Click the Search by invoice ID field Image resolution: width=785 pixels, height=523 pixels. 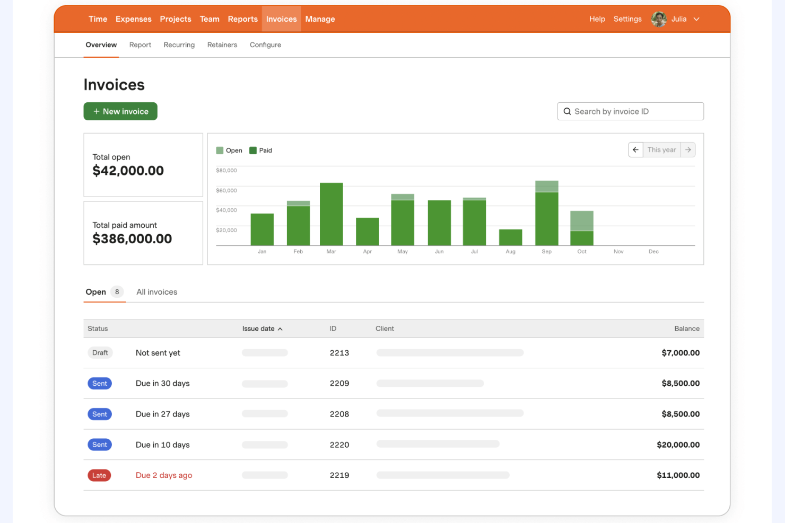tap(630, 111)
